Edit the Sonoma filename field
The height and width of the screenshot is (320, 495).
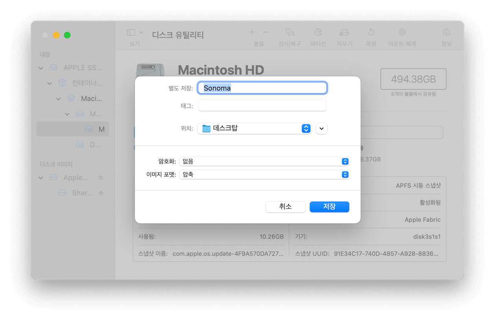click(262, 88)
